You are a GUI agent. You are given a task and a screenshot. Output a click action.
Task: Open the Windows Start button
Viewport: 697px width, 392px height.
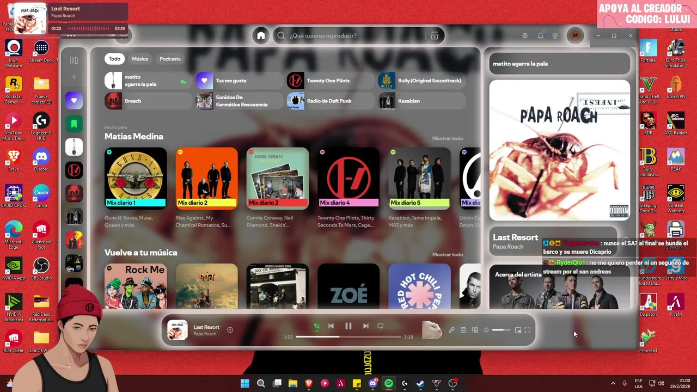245,383
